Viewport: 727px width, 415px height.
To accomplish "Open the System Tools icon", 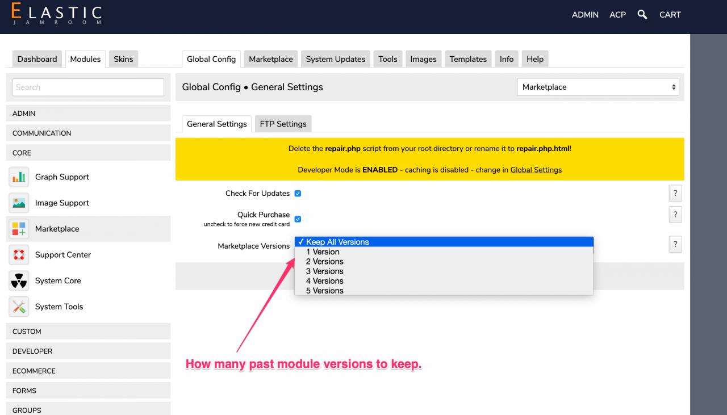I will (19, 307).
